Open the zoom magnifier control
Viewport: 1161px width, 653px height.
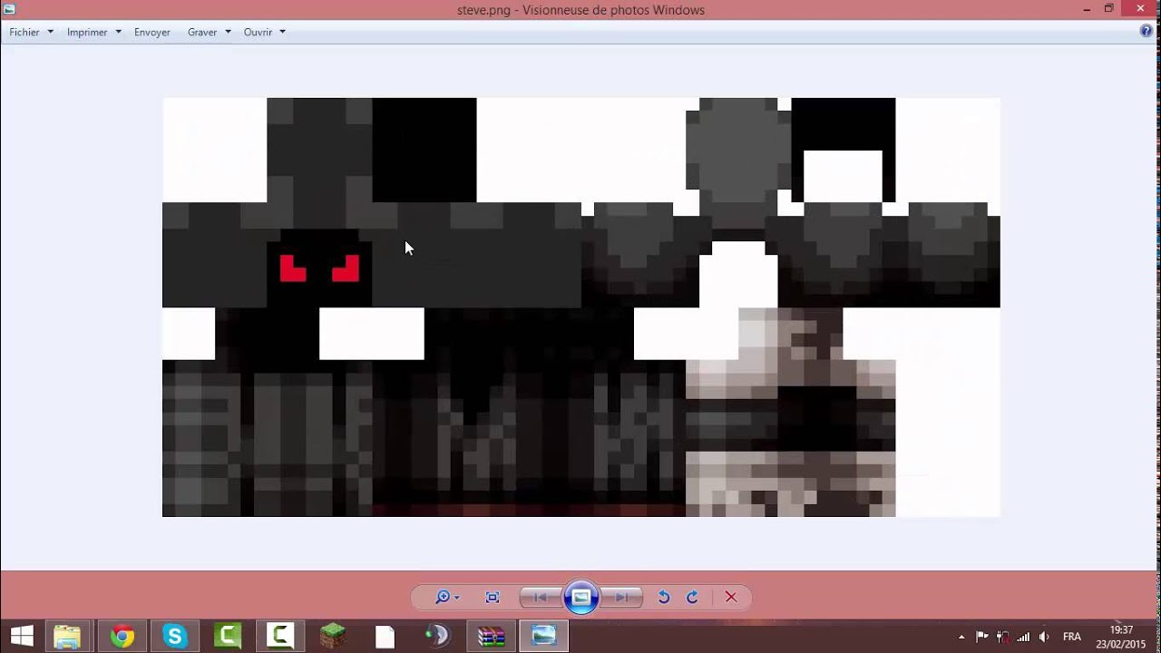tap(443, 597)
